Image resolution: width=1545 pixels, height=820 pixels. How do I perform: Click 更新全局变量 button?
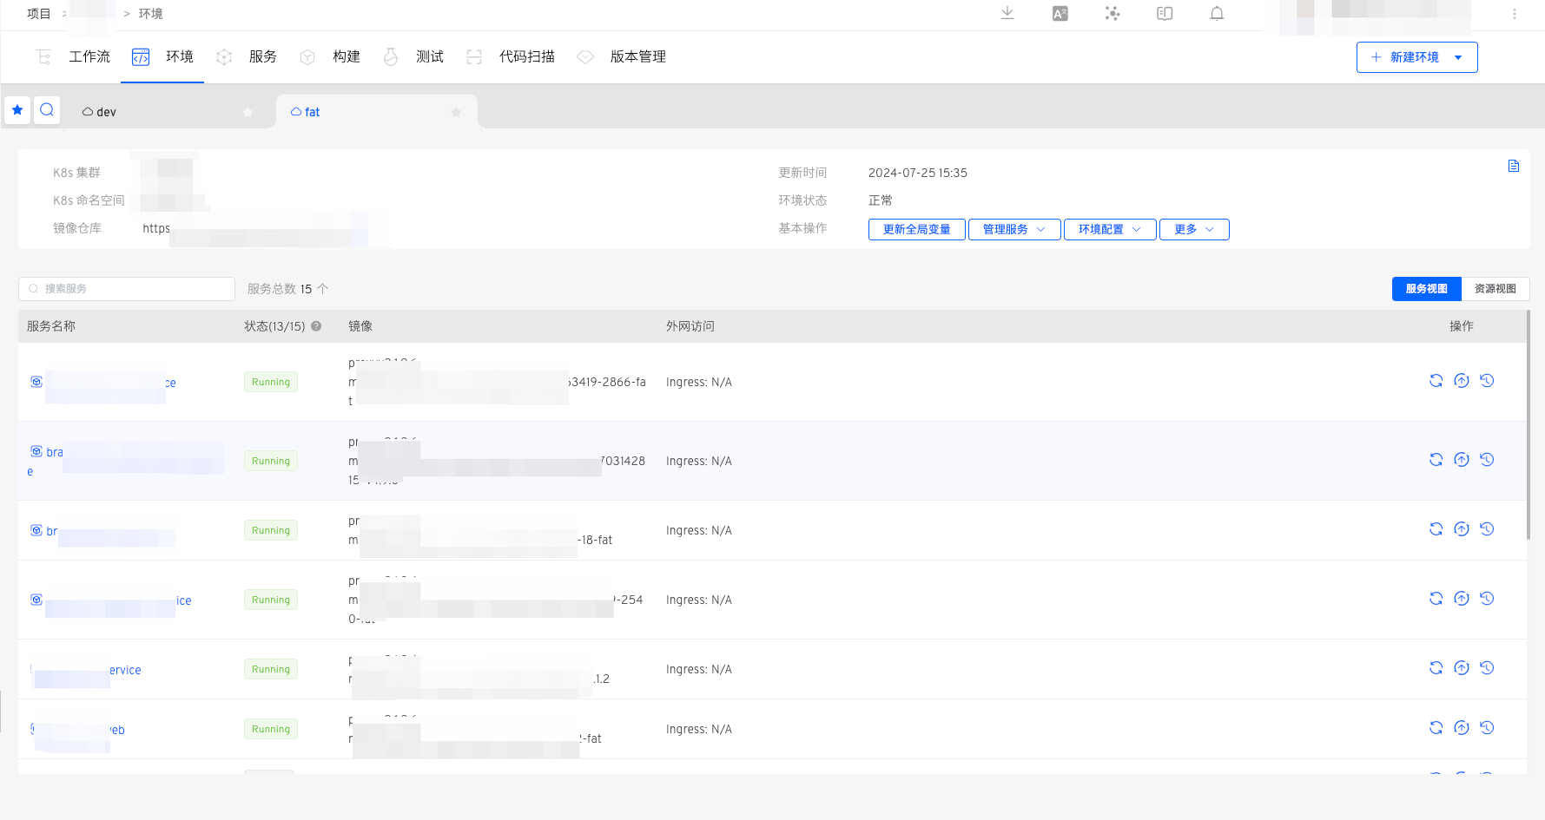pyautogui.click(x=916, y=229)
